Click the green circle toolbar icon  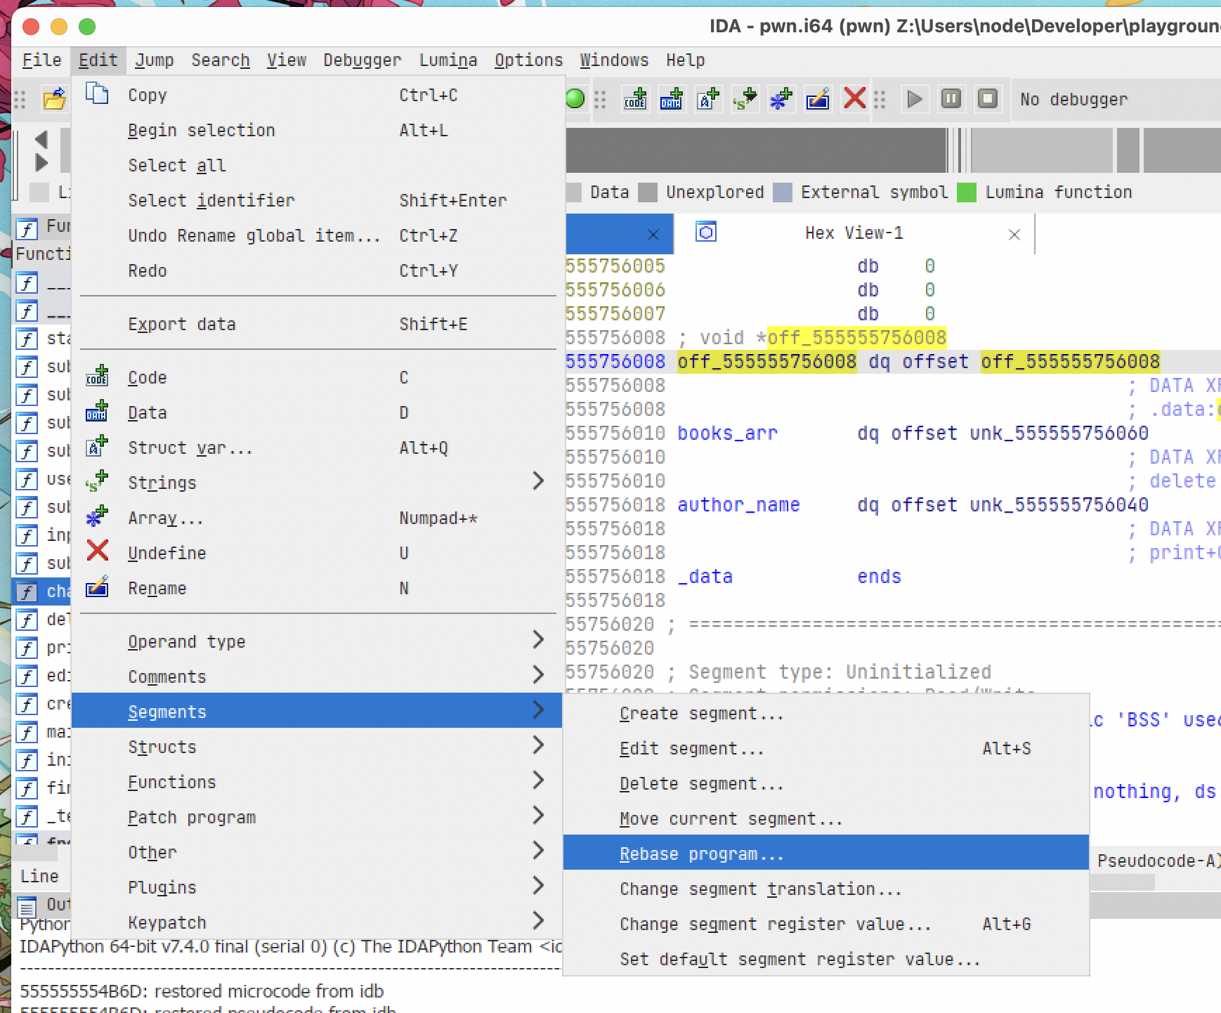pos(575,99)
